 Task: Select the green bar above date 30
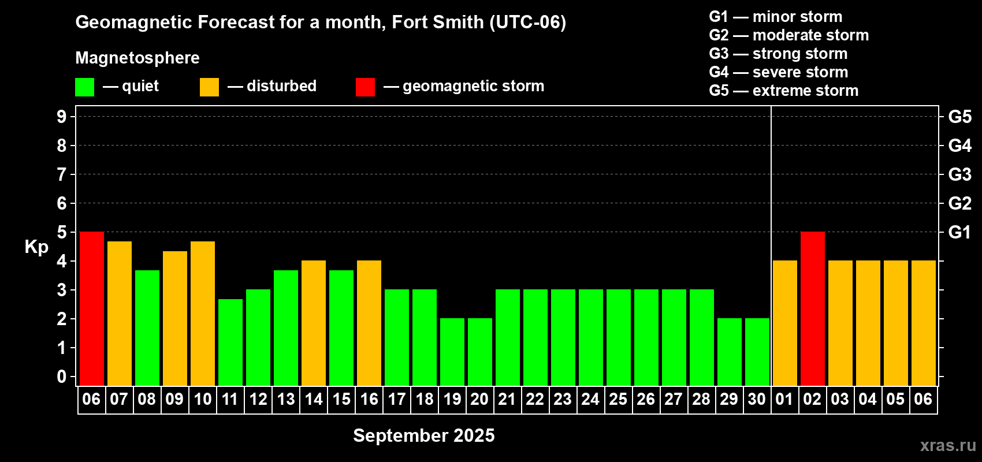(757, 352)
